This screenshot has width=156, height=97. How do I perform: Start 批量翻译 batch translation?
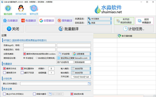point(69,29)
